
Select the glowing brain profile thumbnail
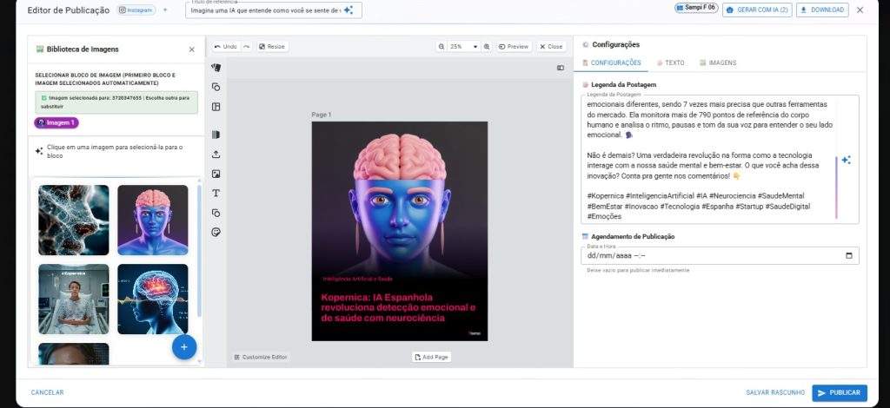152,299
